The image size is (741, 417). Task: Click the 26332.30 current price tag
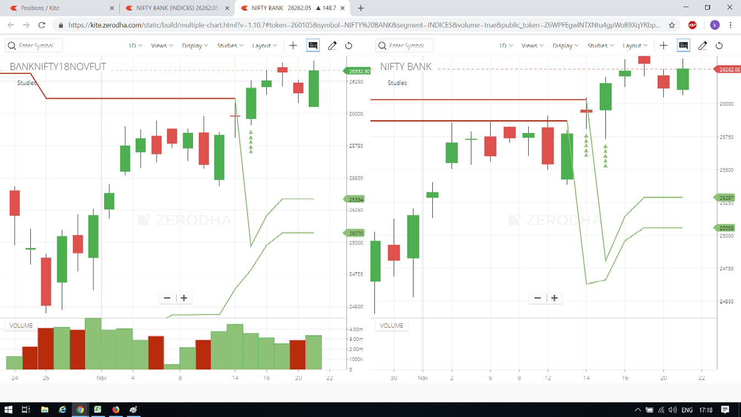pyautogui.click(x=357, y=71)
